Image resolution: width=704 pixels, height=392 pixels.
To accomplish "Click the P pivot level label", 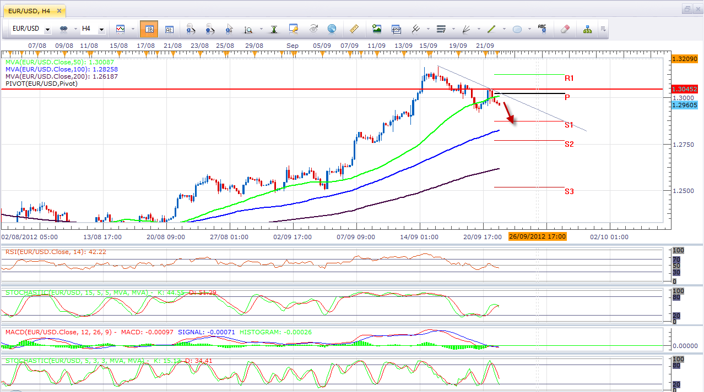I will tap(567, 97).
